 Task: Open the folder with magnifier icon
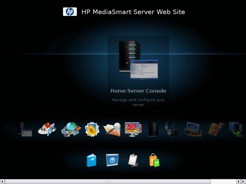(112, 129)
